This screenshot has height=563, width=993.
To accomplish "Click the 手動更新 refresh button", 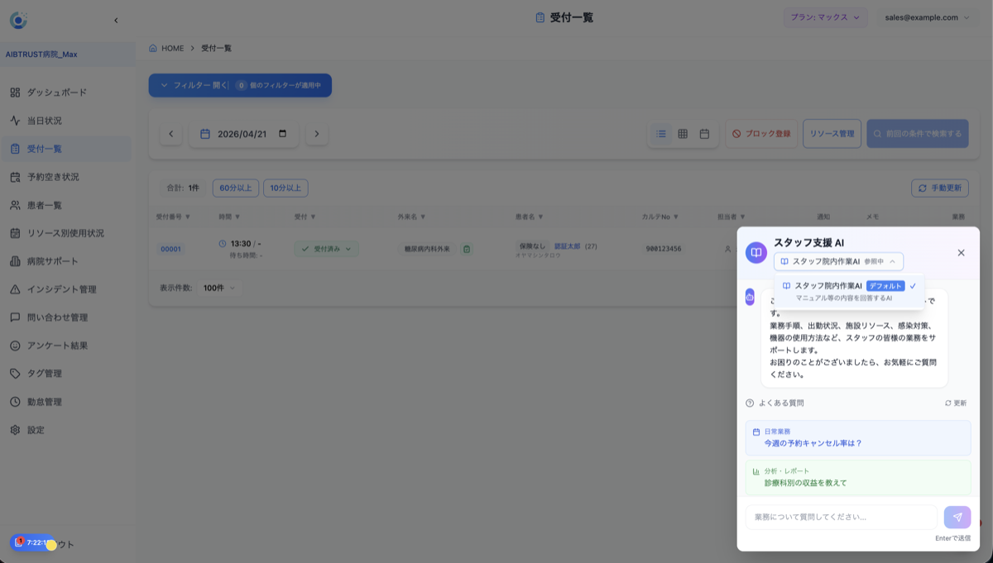I will (x=940, y=188).
